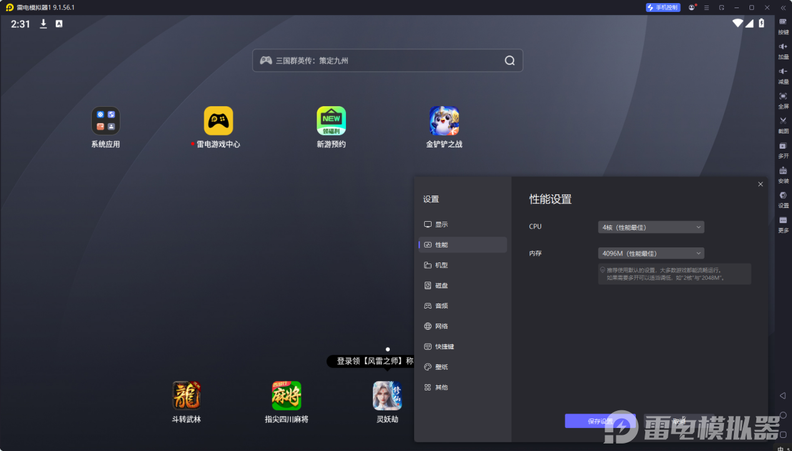Click the 2:31 clock text

point(21,24)
